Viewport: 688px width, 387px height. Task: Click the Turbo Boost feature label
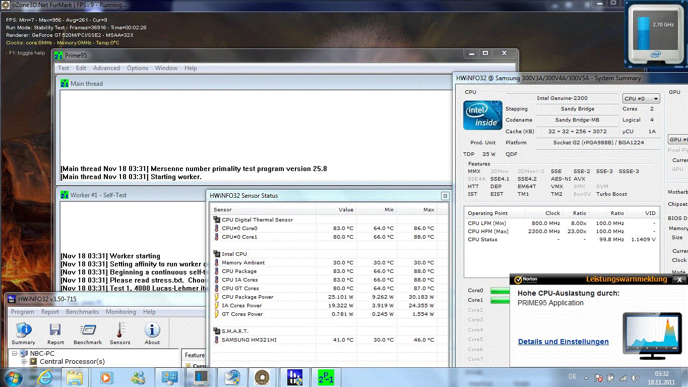coord(611,194)
